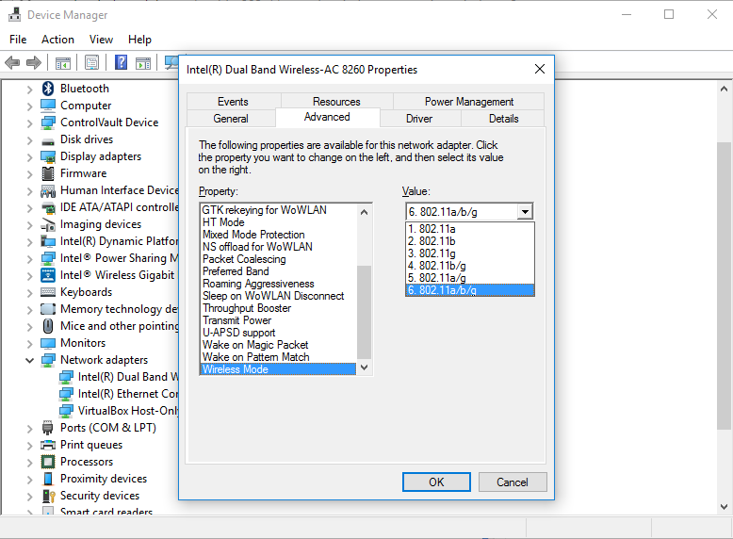
Task: Click the Imaging devices icon
Action: [48, 225]
